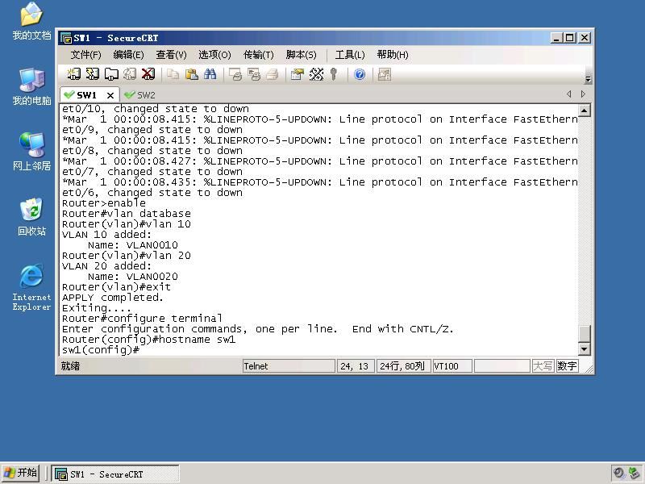Image resolution: width=645 pixels, height=484 pixels.
Task: Click the Paste clipboard icon
Action: (x=192, y=74)
